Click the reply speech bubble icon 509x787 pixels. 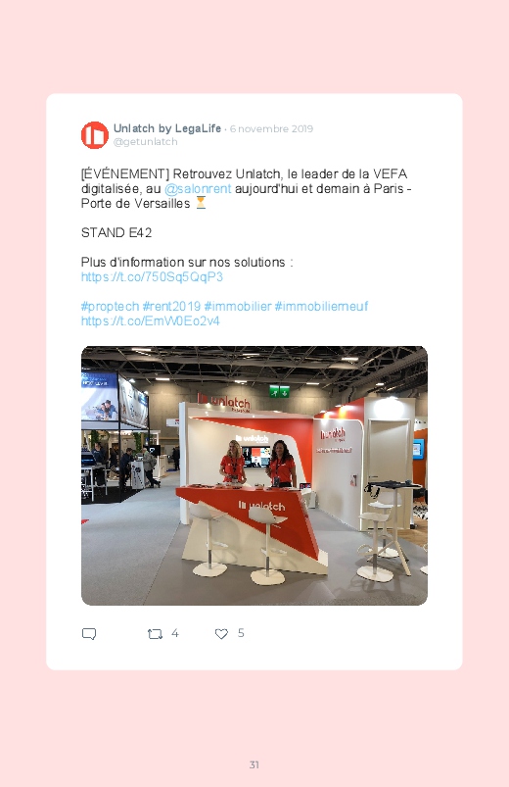89,634
